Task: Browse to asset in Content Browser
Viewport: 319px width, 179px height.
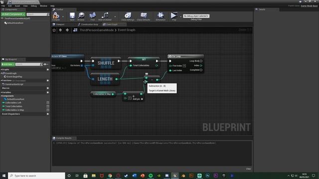Action: click(x=81, y=16)
